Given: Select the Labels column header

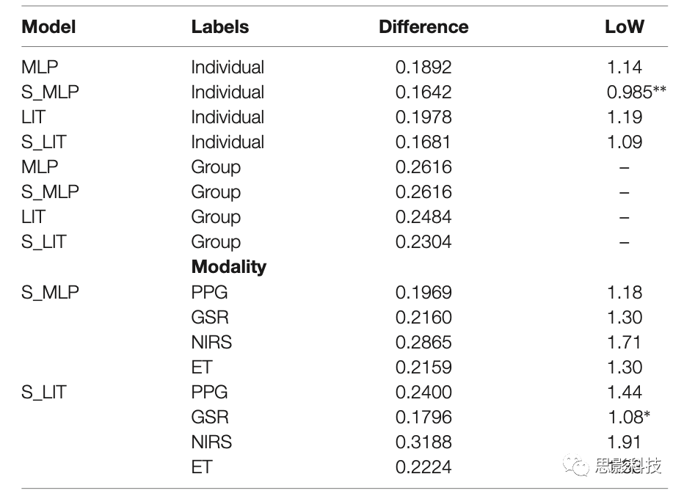Looking at the screenshot, I should (x=219, y=27).
